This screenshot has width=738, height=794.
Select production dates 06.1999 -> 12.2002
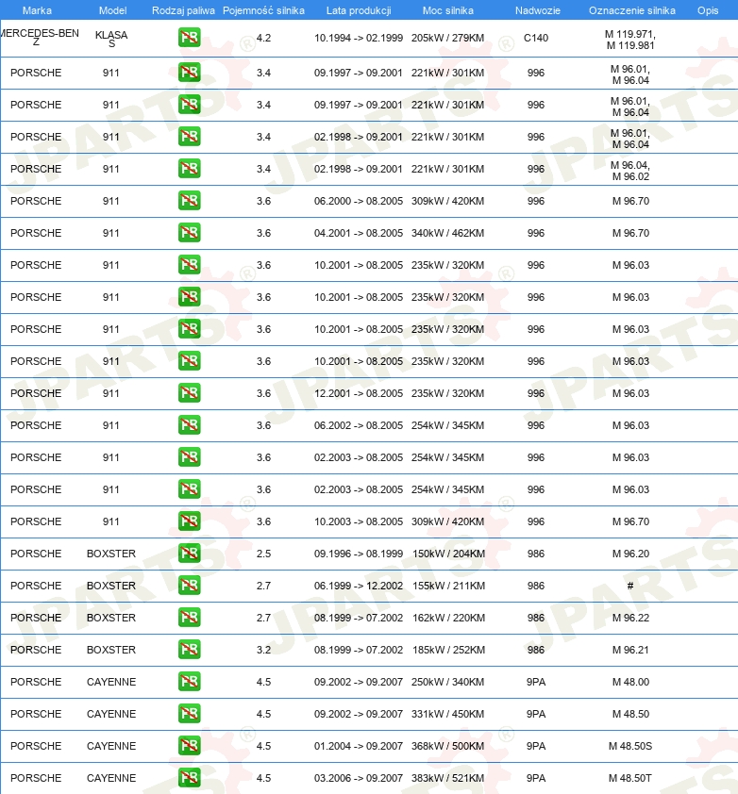[x=359, y=586]
